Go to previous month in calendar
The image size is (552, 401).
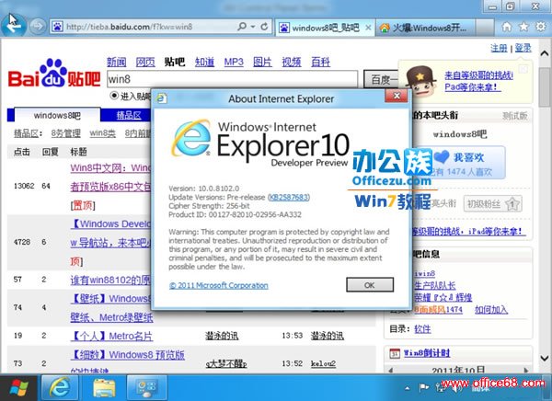[390, 370]
